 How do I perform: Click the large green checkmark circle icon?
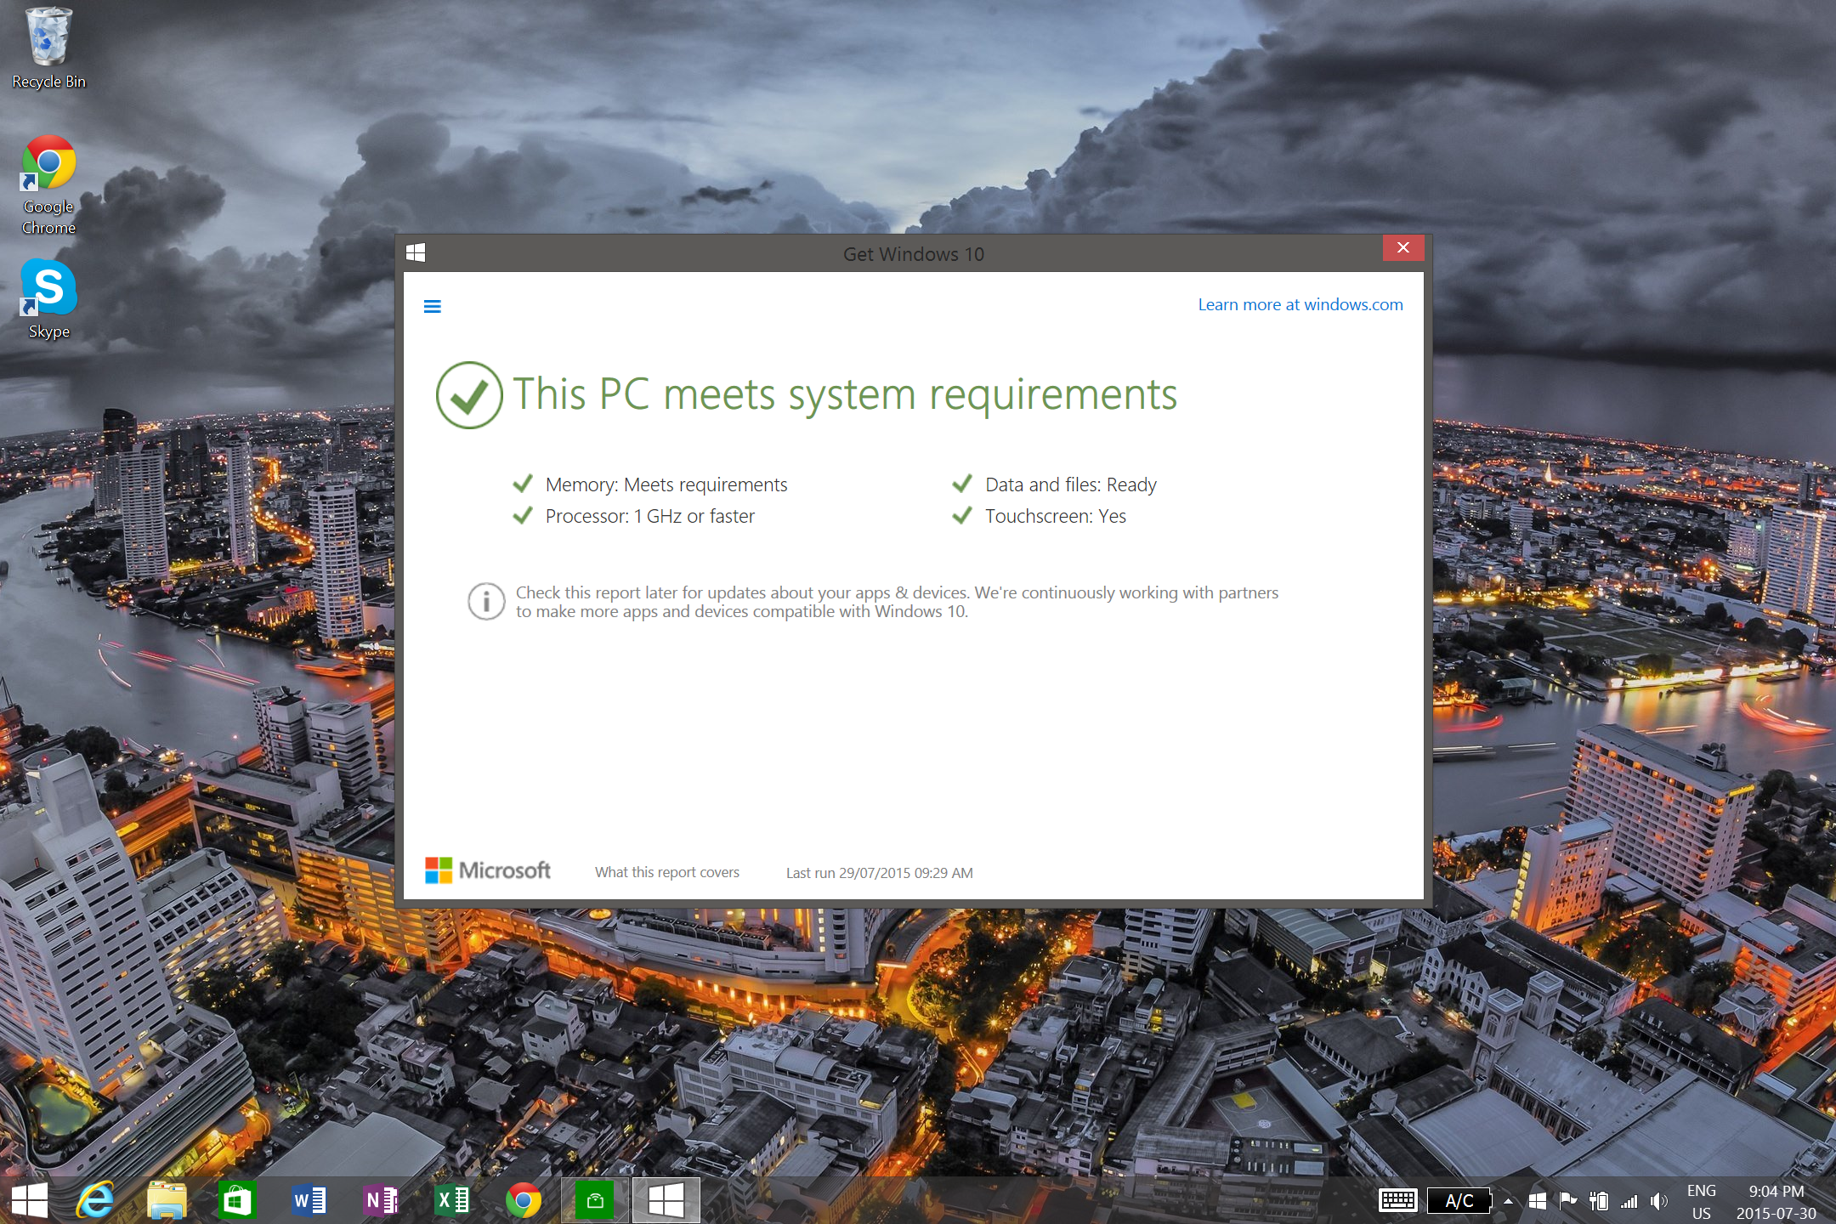point(468,395)
